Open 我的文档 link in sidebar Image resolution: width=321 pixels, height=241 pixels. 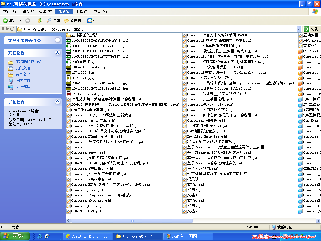tap(23, 68)
